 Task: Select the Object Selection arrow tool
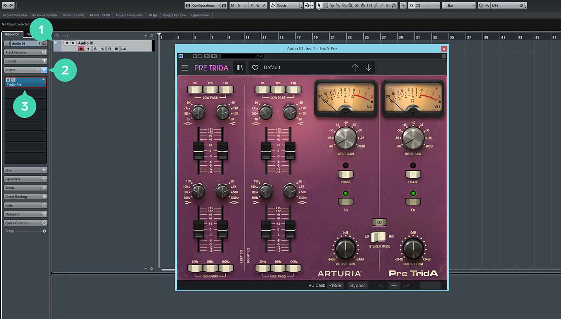[x=319, y=5]
